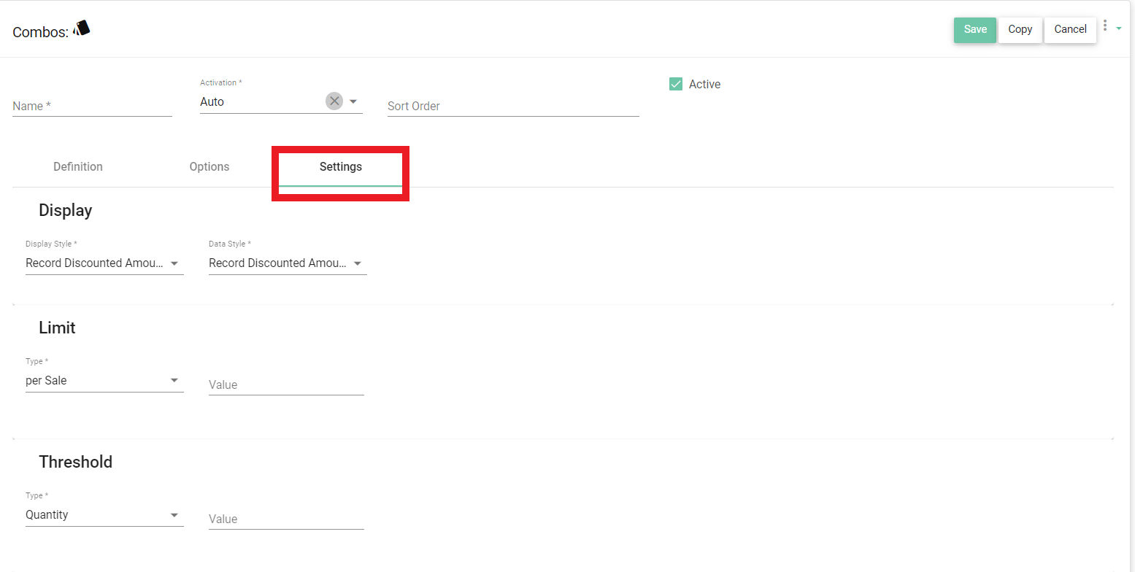Expand the Activation dropdown arrow
This screenshot has height=572, width=1135.
click(353, 101)
